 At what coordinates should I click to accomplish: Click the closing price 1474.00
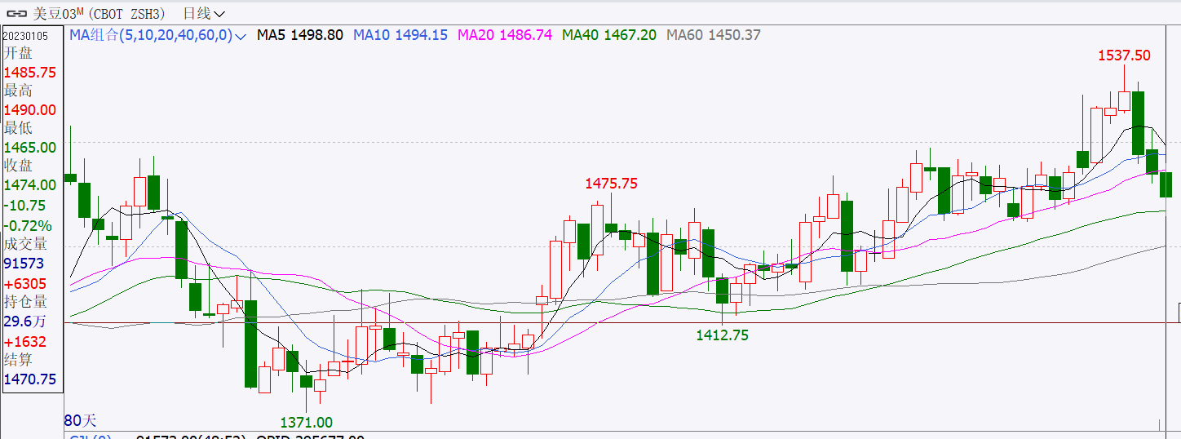pos(30,185)
